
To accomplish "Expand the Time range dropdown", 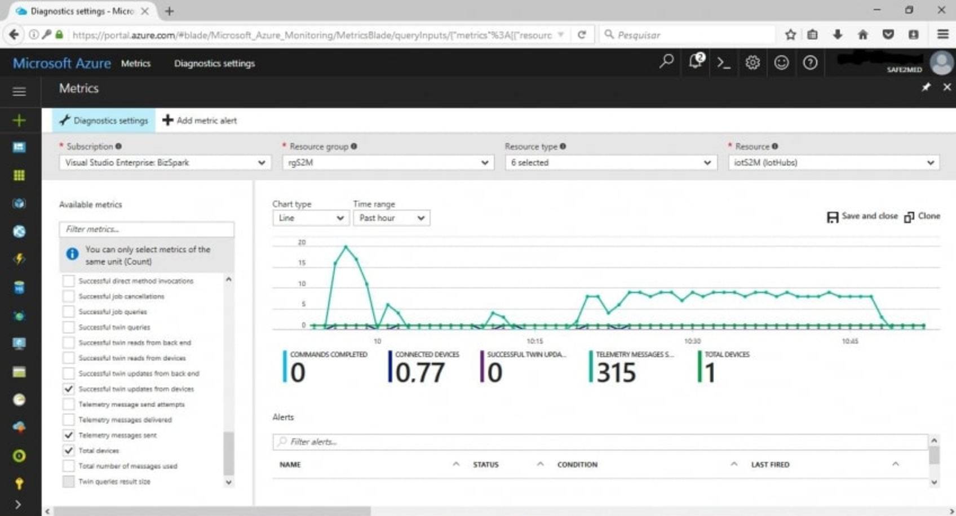I will [x=391, y=218].
